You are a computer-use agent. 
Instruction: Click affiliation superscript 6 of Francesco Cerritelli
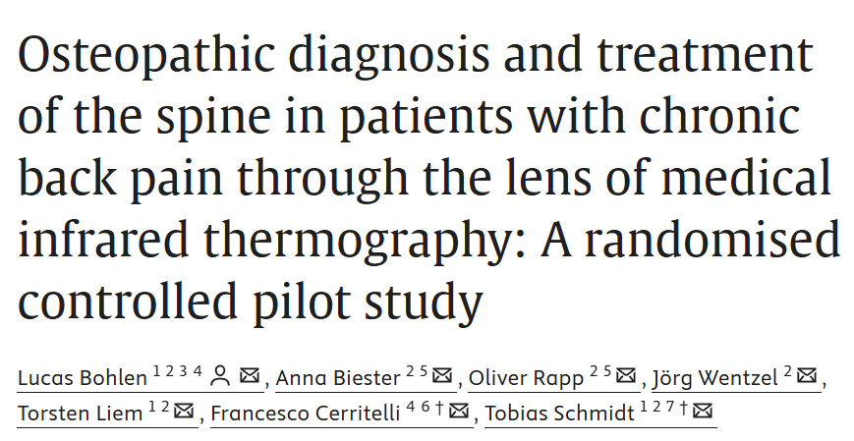click(x=426, y=407)
